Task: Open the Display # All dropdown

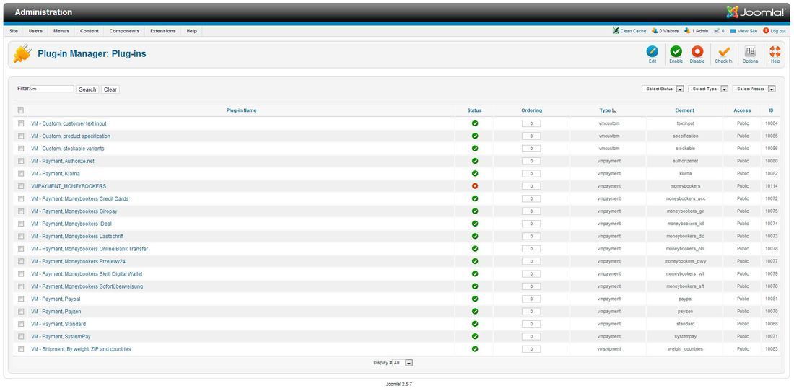Action: pyautogui.click(x=403, y=363)
